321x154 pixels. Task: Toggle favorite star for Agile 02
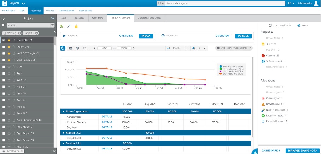tap(9, 80)
